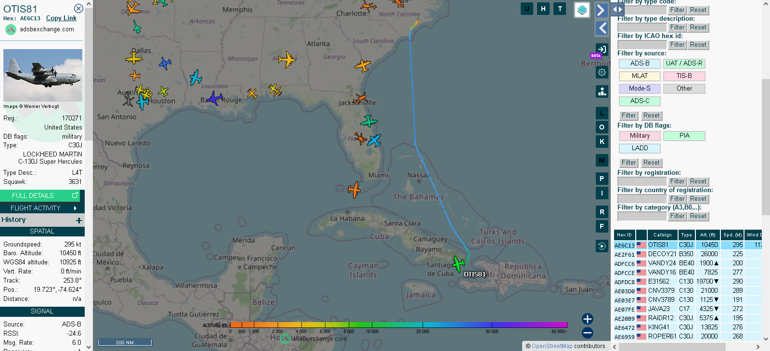The width and height of the screenshot is (770, 351).
Task: Collapse sidebar with the left chevron button
Action: pyautogui.click(x=602, y=28)
